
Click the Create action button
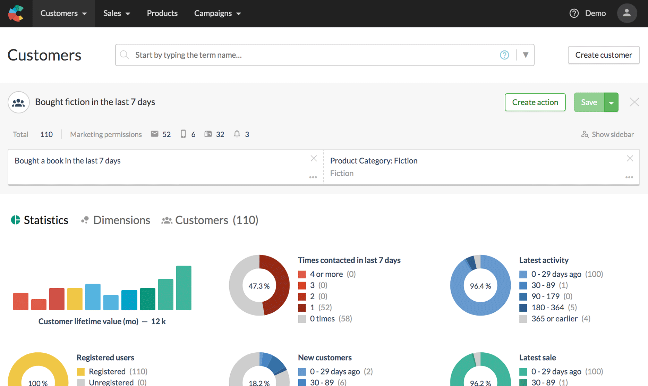(535, 102)
